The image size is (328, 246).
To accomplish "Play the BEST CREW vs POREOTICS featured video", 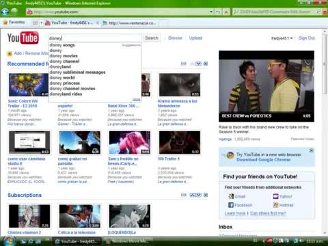I will coord(266,86).
